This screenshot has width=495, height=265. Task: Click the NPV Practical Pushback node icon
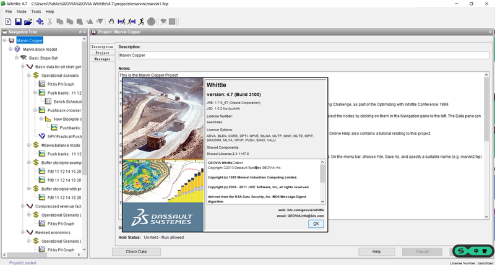[x=42, y=136]
